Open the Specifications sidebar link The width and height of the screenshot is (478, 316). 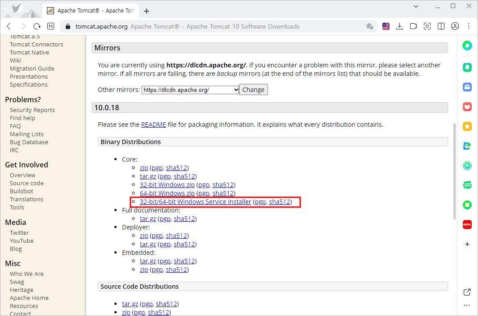29,85
